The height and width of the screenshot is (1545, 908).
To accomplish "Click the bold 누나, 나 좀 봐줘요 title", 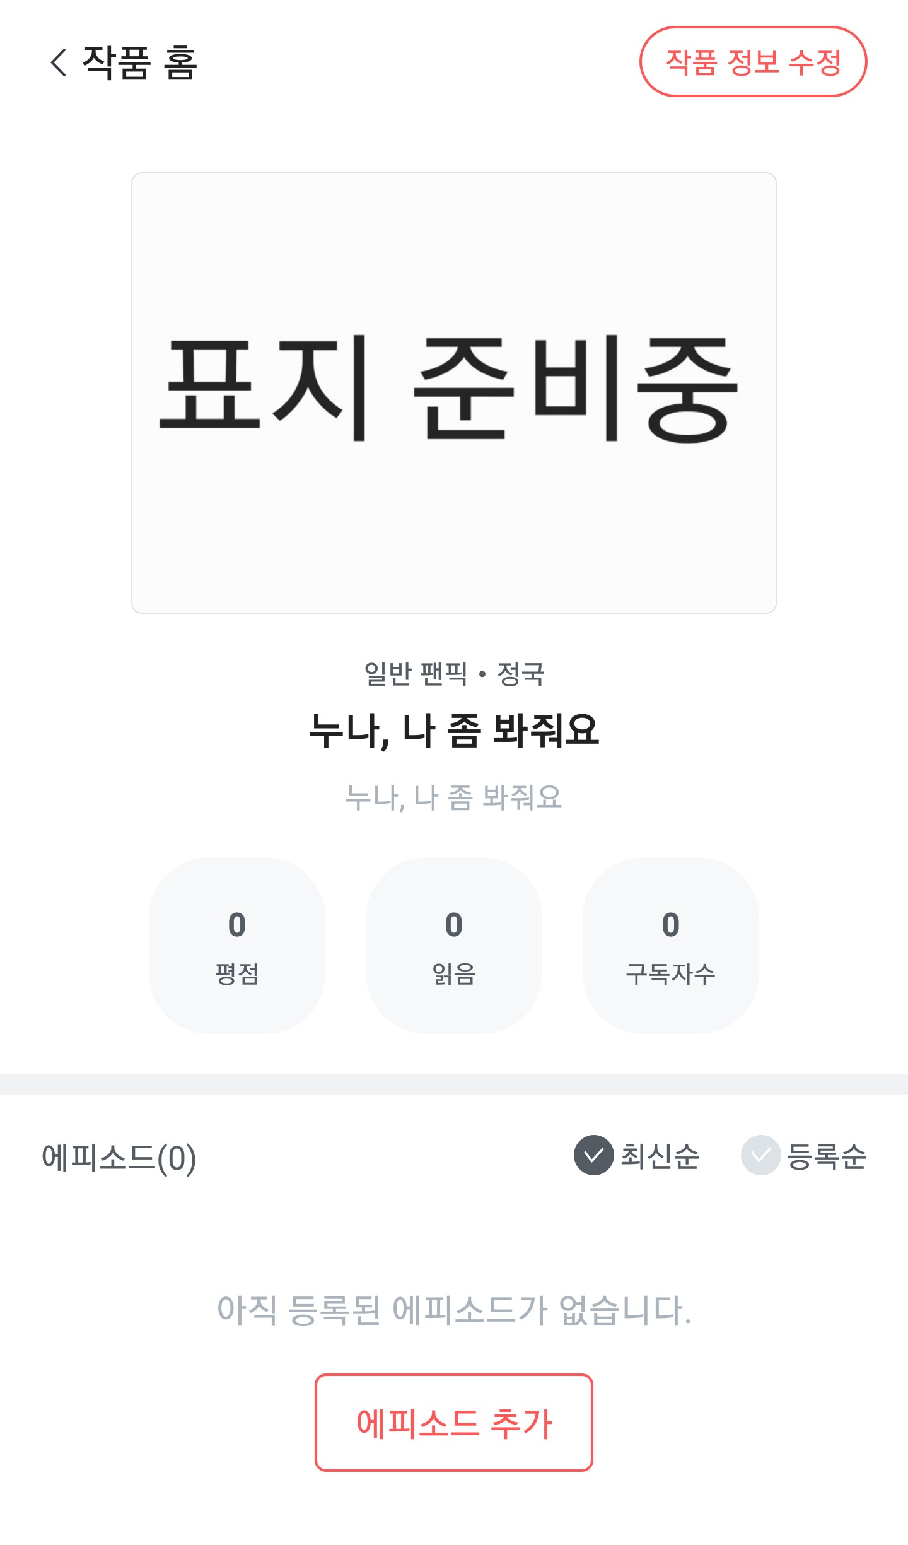I will pyautogui.click(x=453, y=731).
